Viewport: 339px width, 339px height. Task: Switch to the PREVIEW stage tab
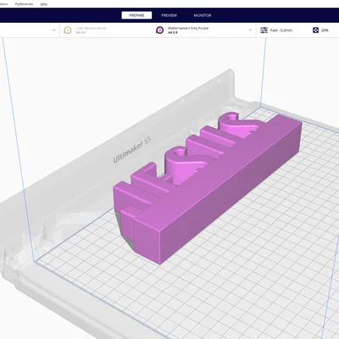pyautogui.click(x=169, y=15)
